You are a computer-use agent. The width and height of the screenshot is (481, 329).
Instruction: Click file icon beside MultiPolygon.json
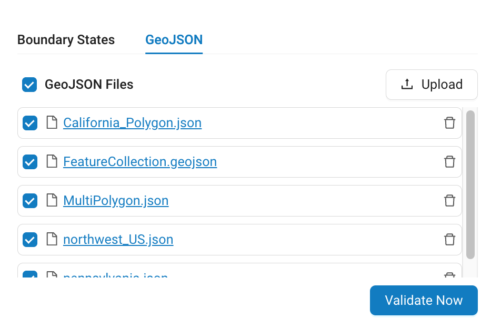pyautogui.click(x=52, y=201)
